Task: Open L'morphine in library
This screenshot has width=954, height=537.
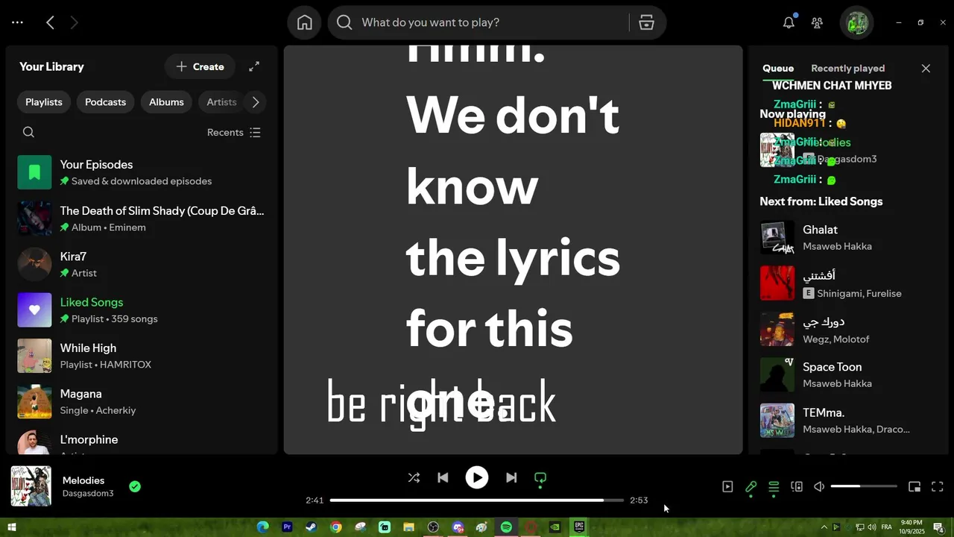Action: [142, 442]
